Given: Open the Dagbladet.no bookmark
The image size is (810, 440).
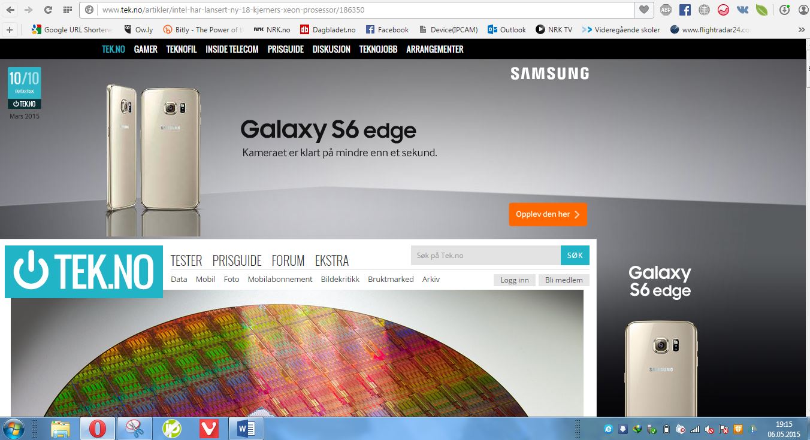Looking at the screenshot, I should click(x=328, y=29).
